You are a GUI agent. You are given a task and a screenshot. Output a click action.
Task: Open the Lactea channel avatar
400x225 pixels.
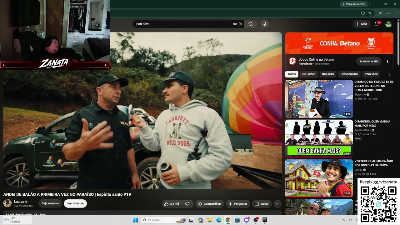[x=7, y=203]
